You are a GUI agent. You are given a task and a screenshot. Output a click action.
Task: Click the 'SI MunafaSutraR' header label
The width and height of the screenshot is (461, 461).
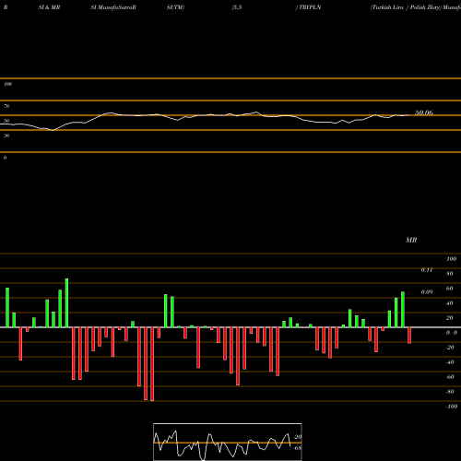[113, 7]
